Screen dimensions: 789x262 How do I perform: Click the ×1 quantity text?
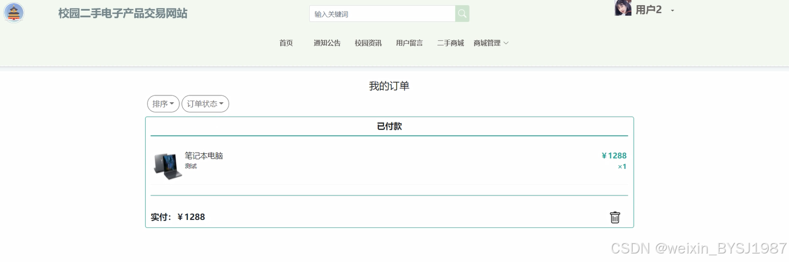coord(622,167)
